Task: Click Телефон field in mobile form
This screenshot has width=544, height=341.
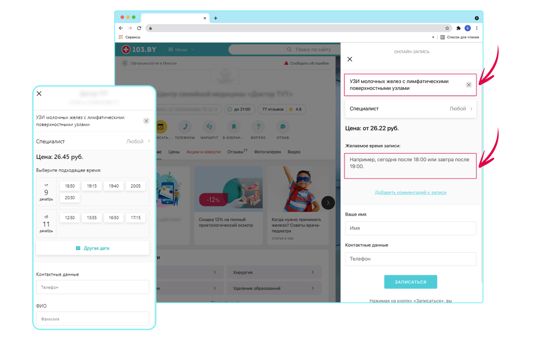Action: (92, 287)
